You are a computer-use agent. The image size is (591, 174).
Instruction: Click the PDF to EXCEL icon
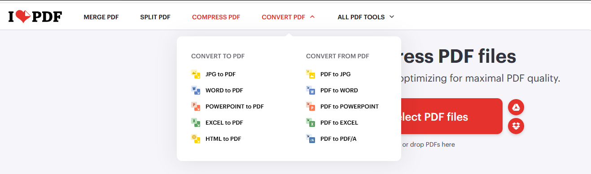pos(311,122)
